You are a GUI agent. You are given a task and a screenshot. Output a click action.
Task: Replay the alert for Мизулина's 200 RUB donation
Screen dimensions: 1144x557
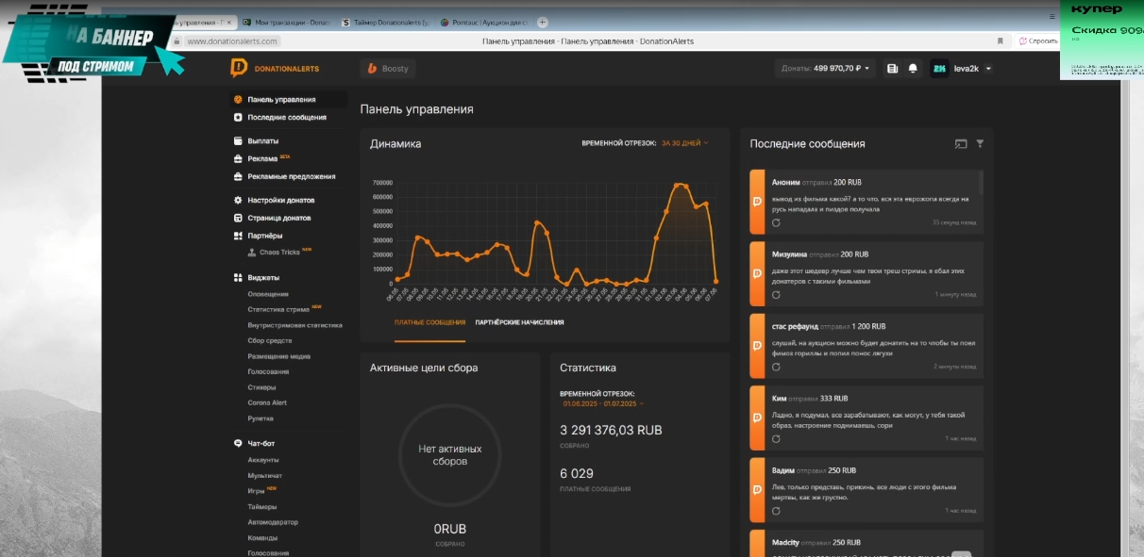776,295
